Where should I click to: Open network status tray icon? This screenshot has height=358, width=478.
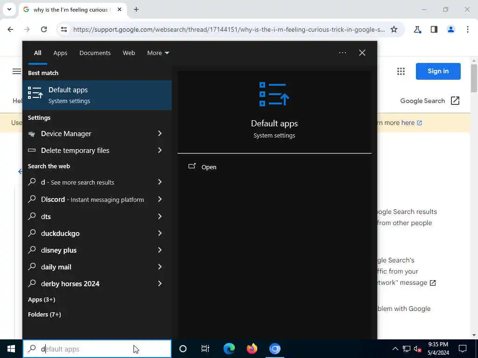tap(407, 349)
